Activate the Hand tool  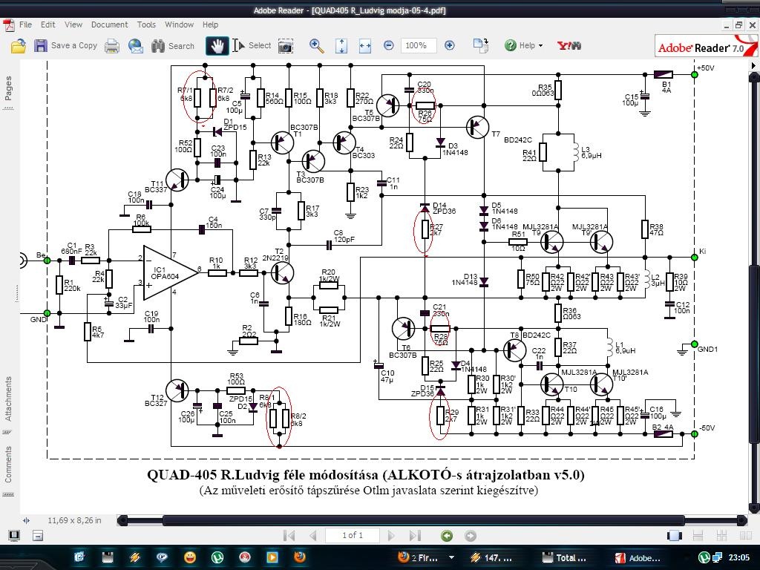coord(217,45)
